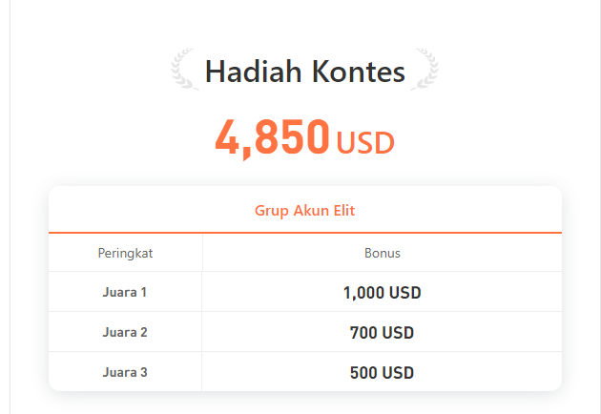Select the Juara 1 row label
This screenshot has height=414, width=601.
pos(125,292)
